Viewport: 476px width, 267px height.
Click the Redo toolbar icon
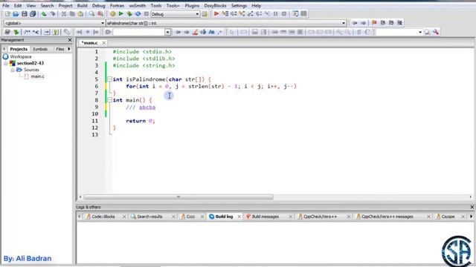[53, 14]
